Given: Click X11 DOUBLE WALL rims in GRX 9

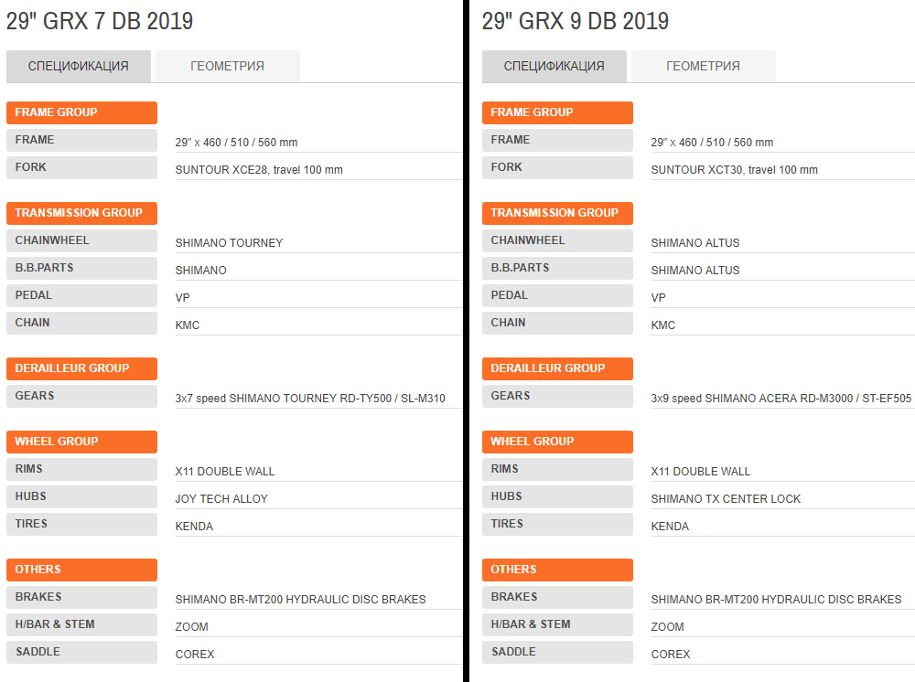Looking at the screenshot, I should point(700,472).
